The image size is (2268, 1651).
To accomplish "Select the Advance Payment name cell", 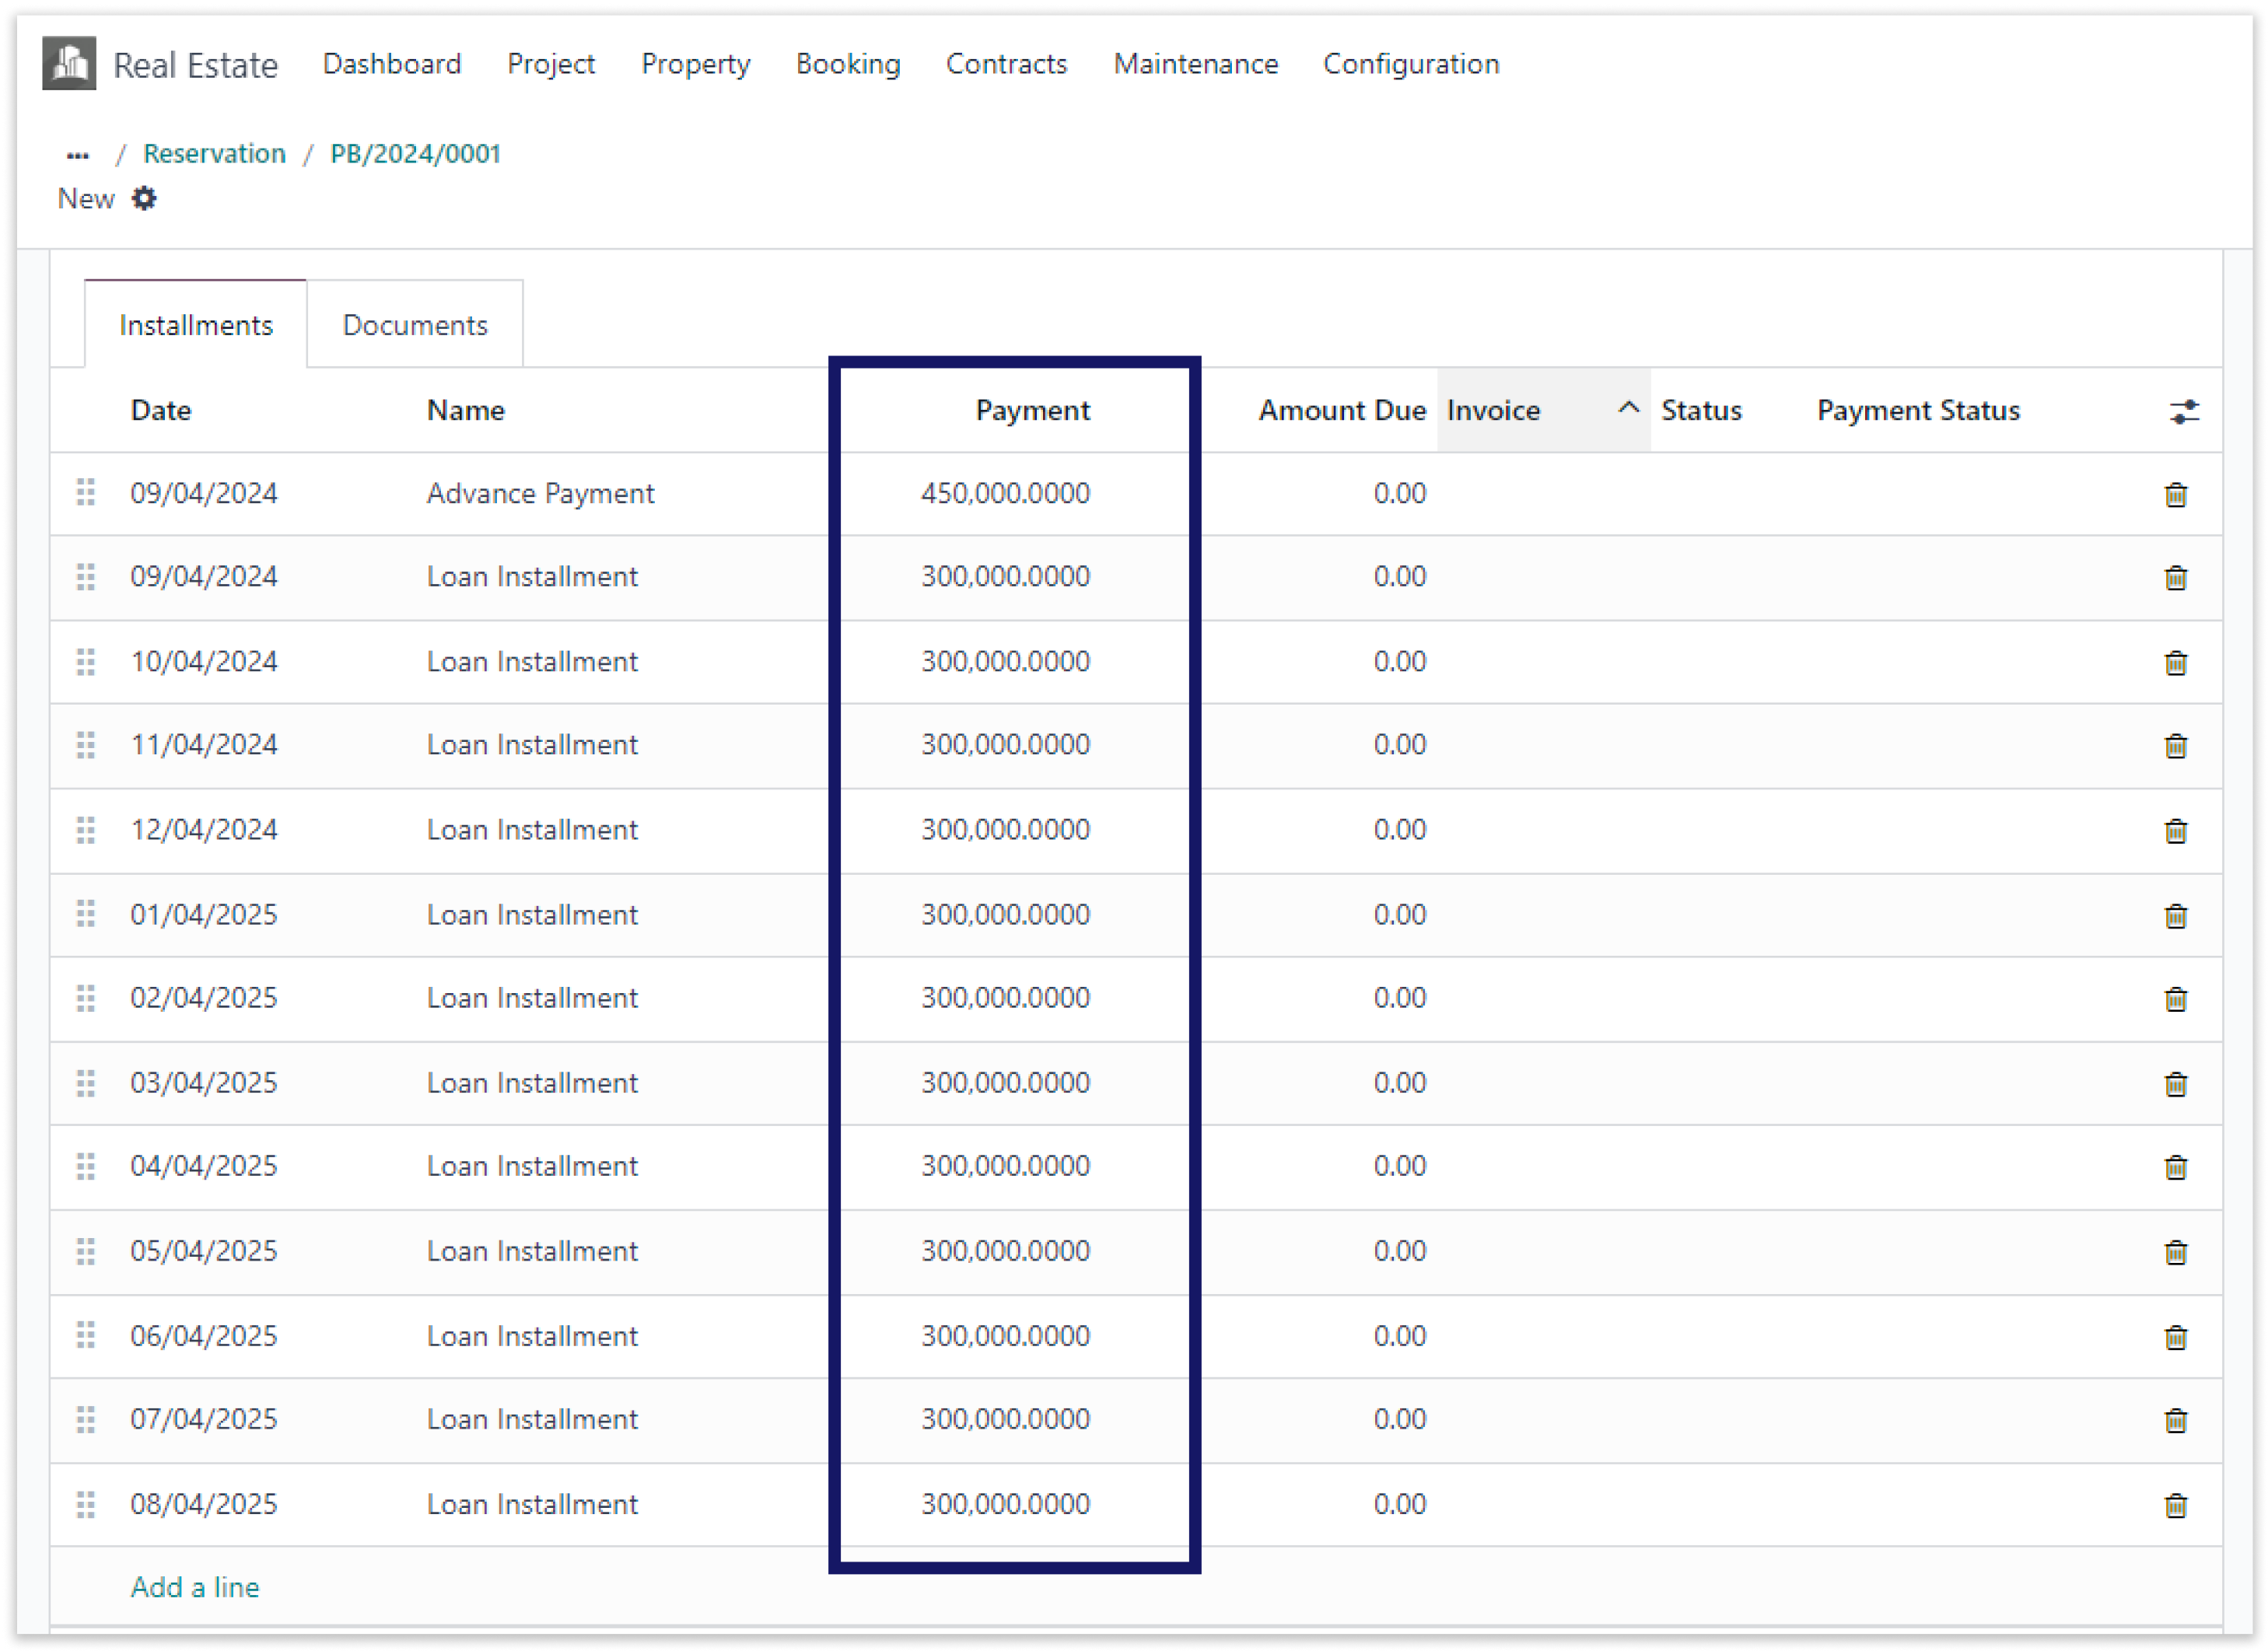I will 540,493.
